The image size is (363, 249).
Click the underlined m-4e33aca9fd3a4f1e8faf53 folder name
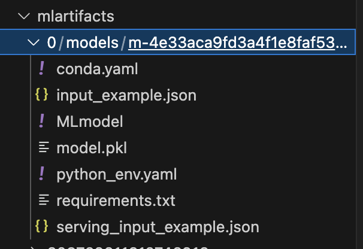coord(237,43)
